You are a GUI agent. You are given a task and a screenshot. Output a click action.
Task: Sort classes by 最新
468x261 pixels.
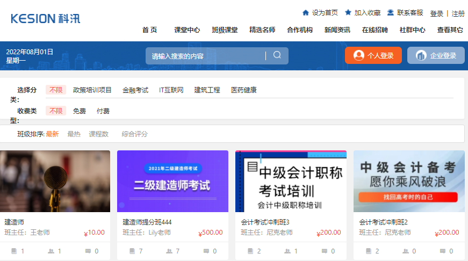click(52, 134)
